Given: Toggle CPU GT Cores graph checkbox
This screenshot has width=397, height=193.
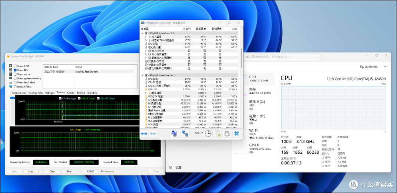Looking at the screenshot, I should tap(98, 99).
